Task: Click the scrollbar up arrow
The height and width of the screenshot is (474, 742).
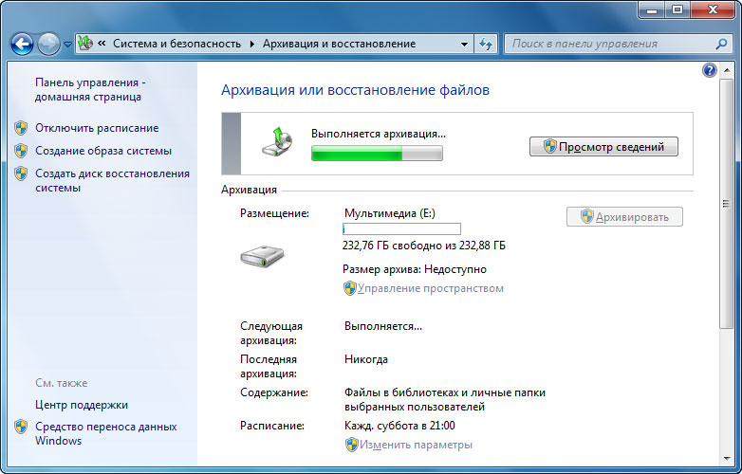Action: point(726,71)
